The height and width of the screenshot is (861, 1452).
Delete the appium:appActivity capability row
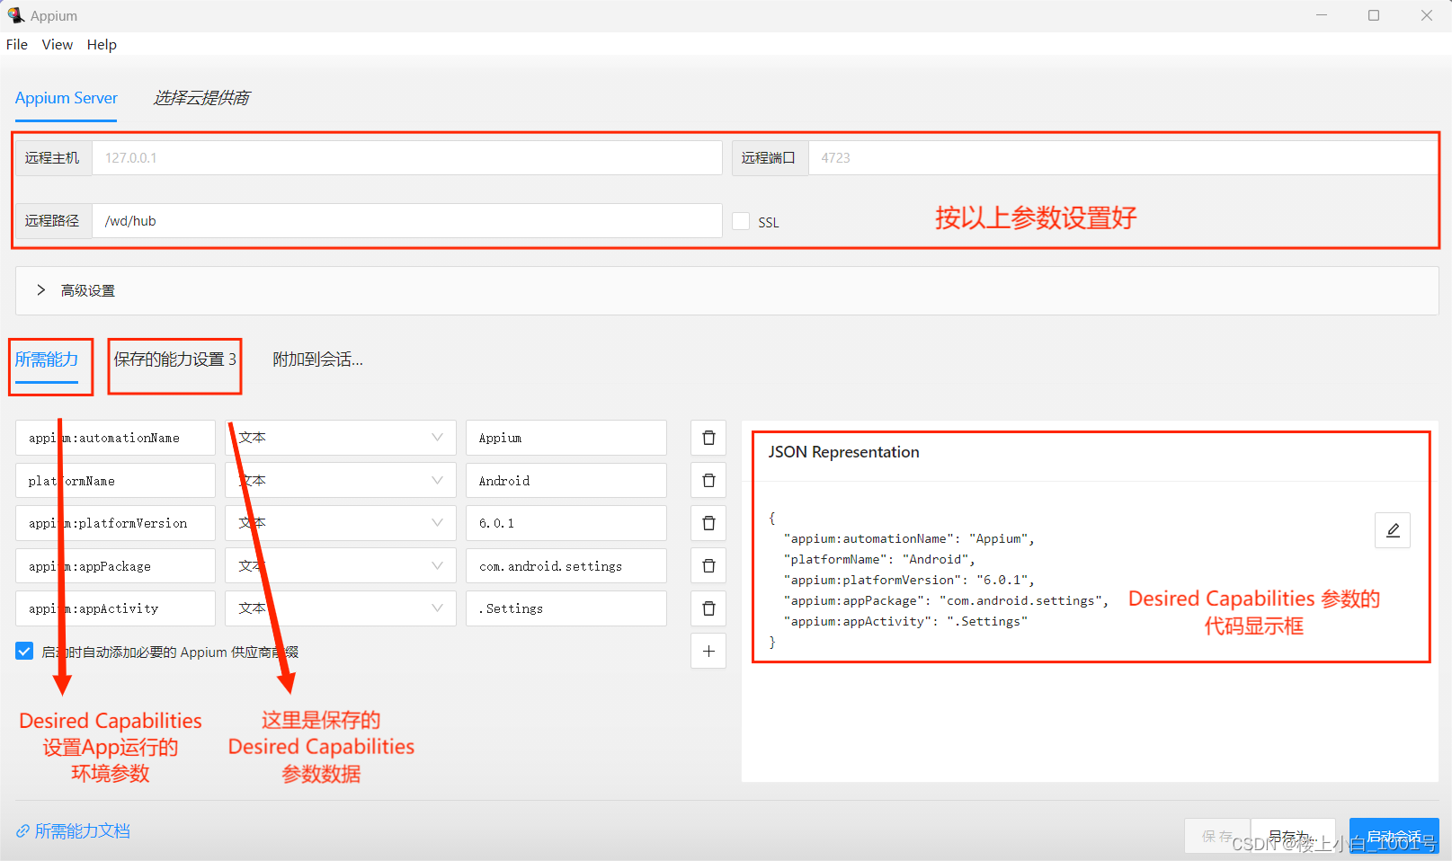click(x=708, y=608)
